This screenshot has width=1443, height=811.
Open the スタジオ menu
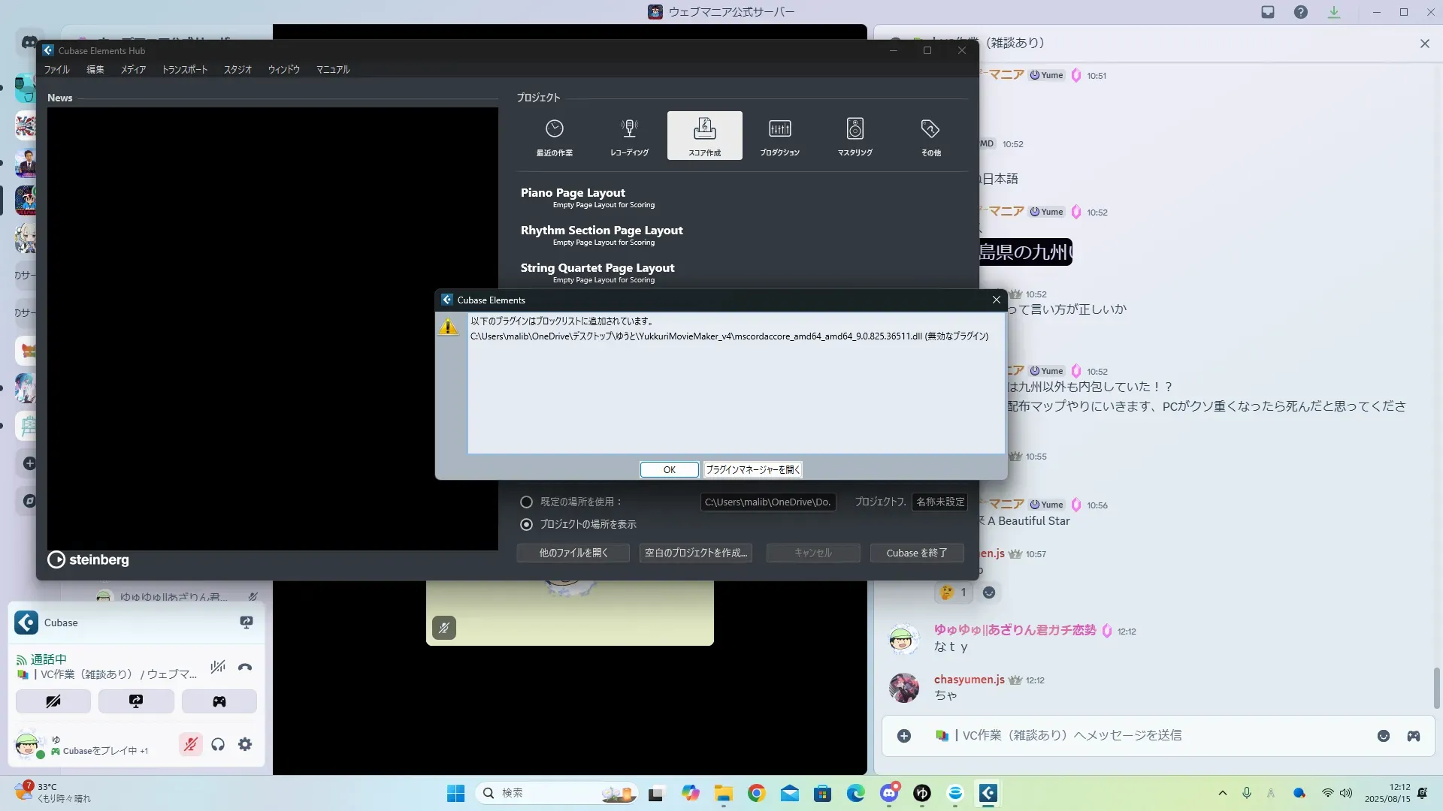(237, 69)
